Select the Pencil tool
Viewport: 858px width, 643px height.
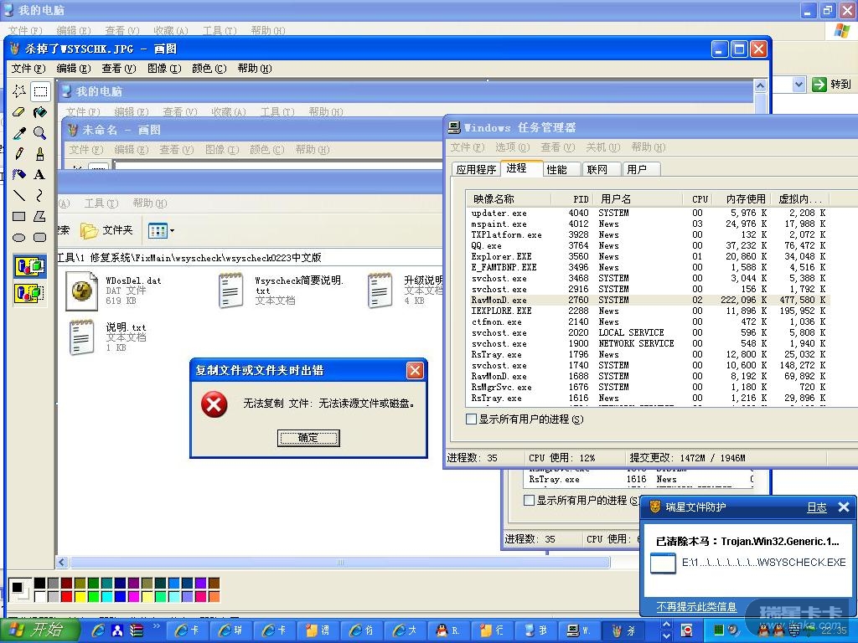[x=19, y=154]
